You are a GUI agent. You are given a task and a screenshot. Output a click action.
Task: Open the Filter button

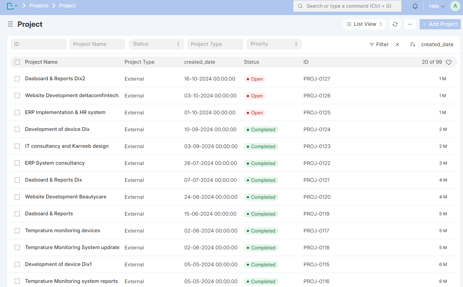[x=379, y=45]
